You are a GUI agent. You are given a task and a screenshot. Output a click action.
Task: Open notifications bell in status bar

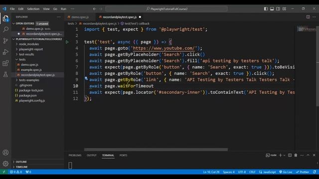315,172
